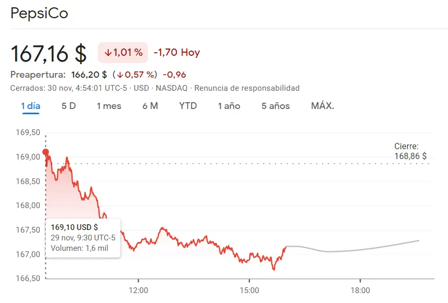
Task: Click the PepsiCo company title
Action: (39, 13)
